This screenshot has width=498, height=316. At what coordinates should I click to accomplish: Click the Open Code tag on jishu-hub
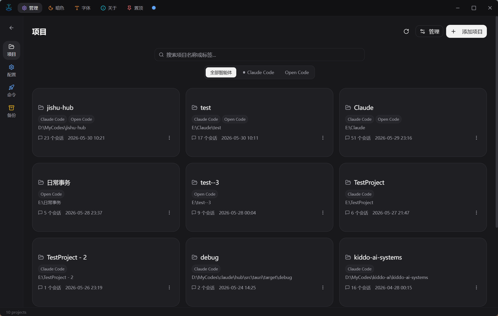coord(81,119)
